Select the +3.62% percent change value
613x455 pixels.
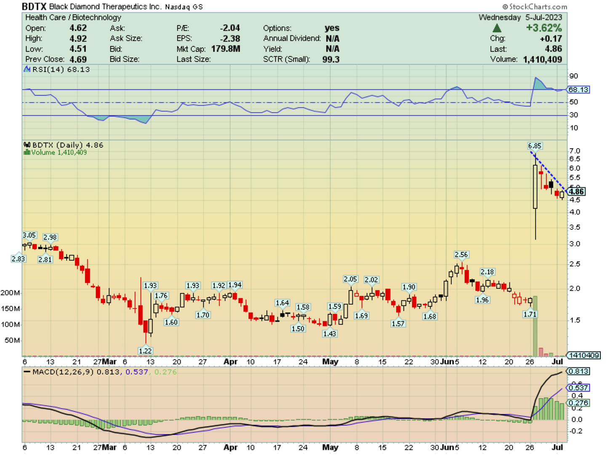click(544, 28)
